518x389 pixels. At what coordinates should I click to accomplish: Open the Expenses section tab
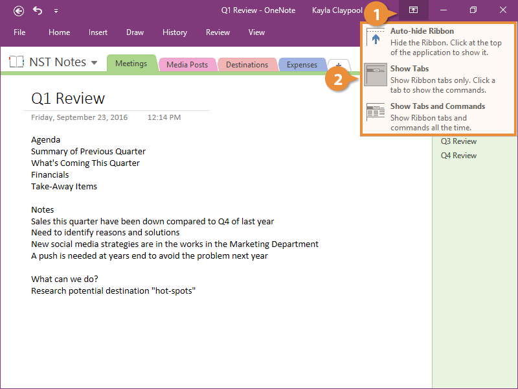point(302,65)
